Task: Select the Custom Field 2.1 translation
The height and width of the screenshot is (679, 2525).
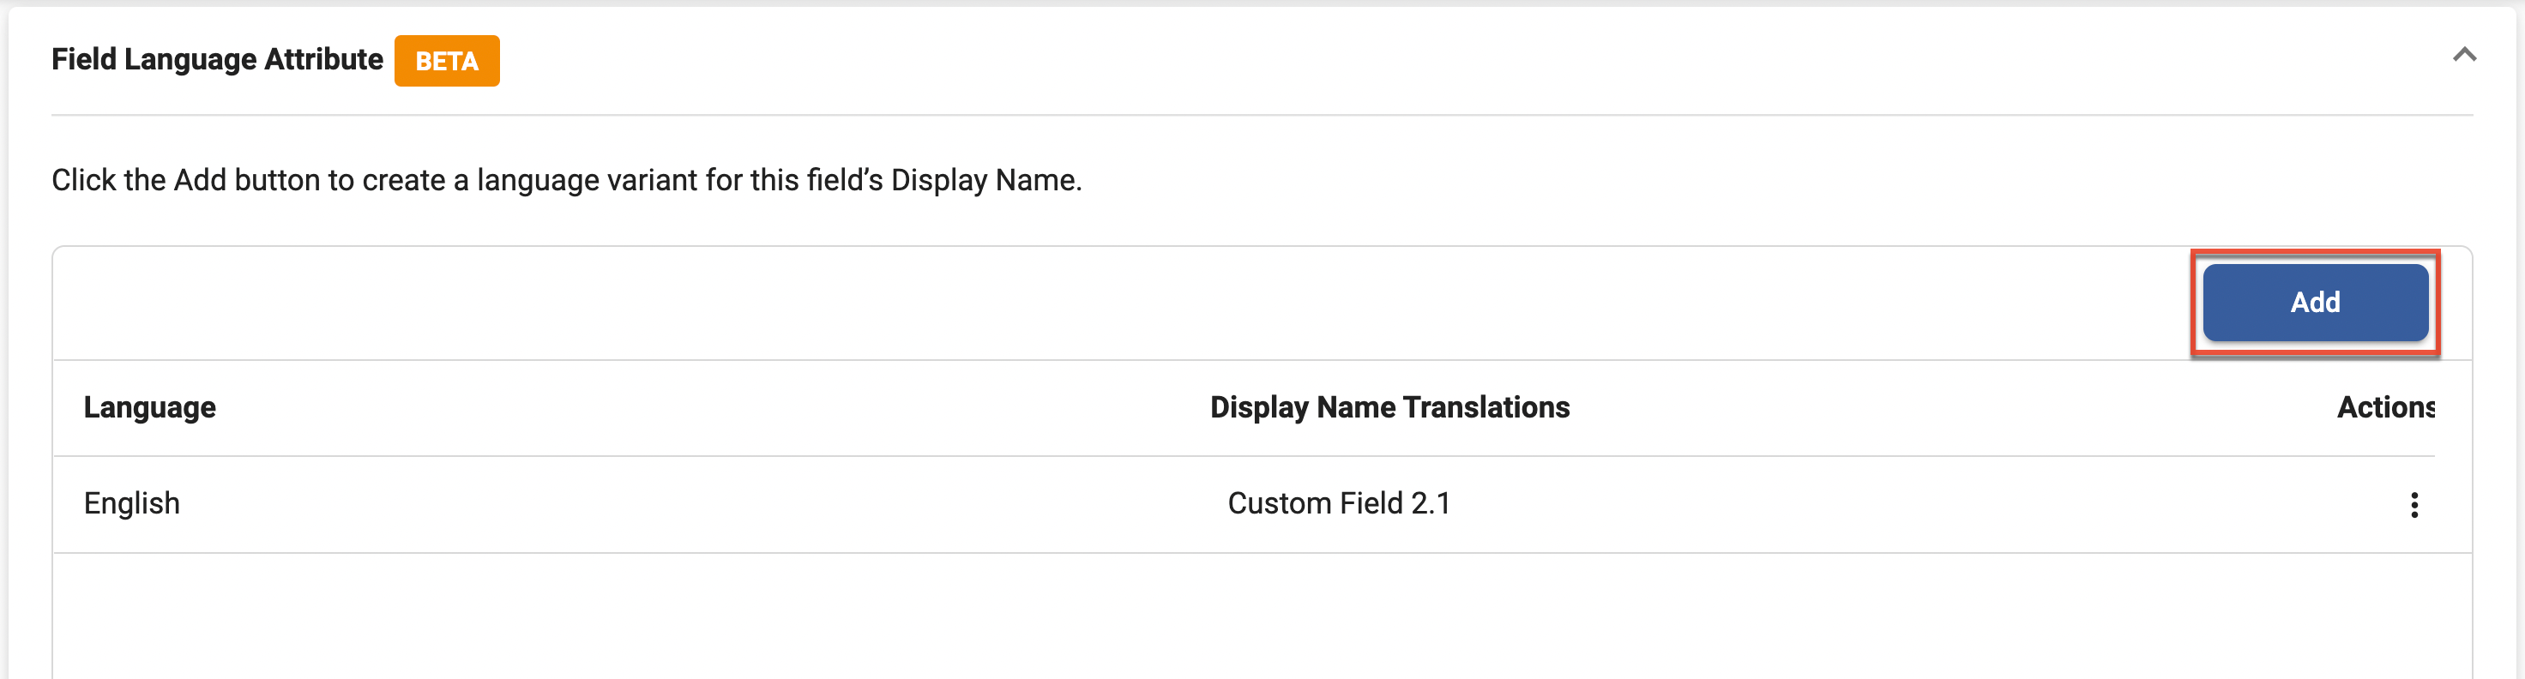Action: 1338,503
